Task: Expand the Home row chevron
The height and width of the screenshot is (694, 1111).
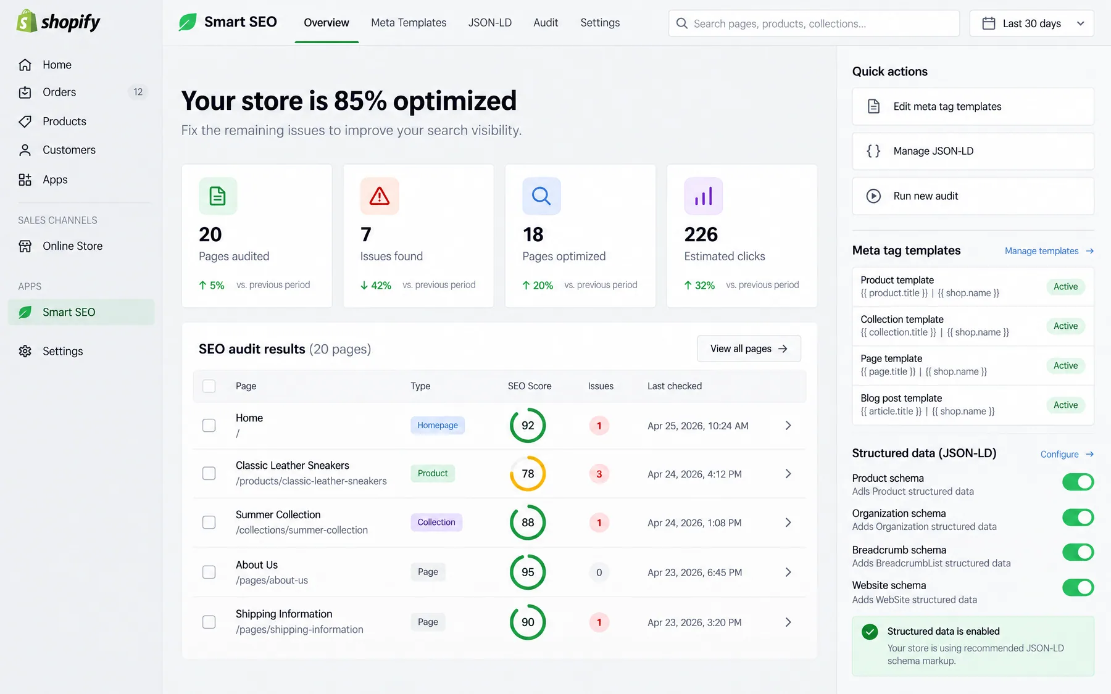Action: [788, 426]
